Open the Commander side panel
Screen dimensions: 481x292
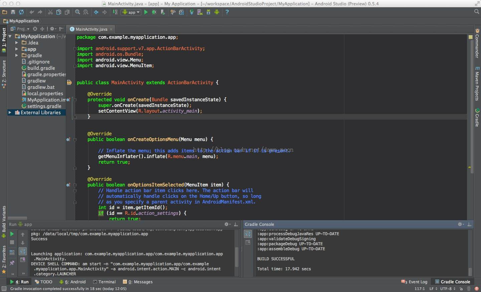pos(477,43)
